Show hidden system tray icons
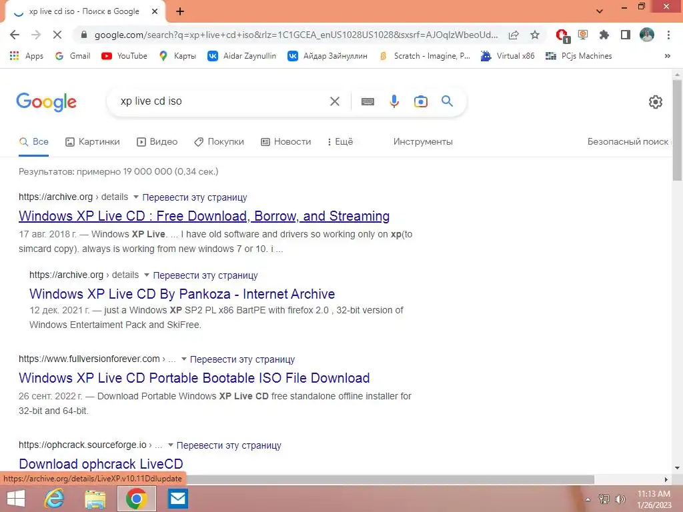The height and width of the screenshot is (512, 683). click(588, 499)
